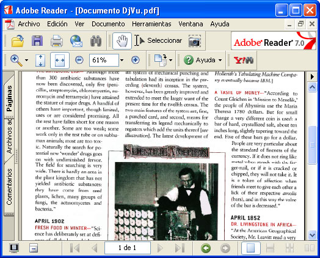The width and height of the screenshot is (320, 258).
Task: Take a snapshot with the camera tool
Action: [194, 41]
